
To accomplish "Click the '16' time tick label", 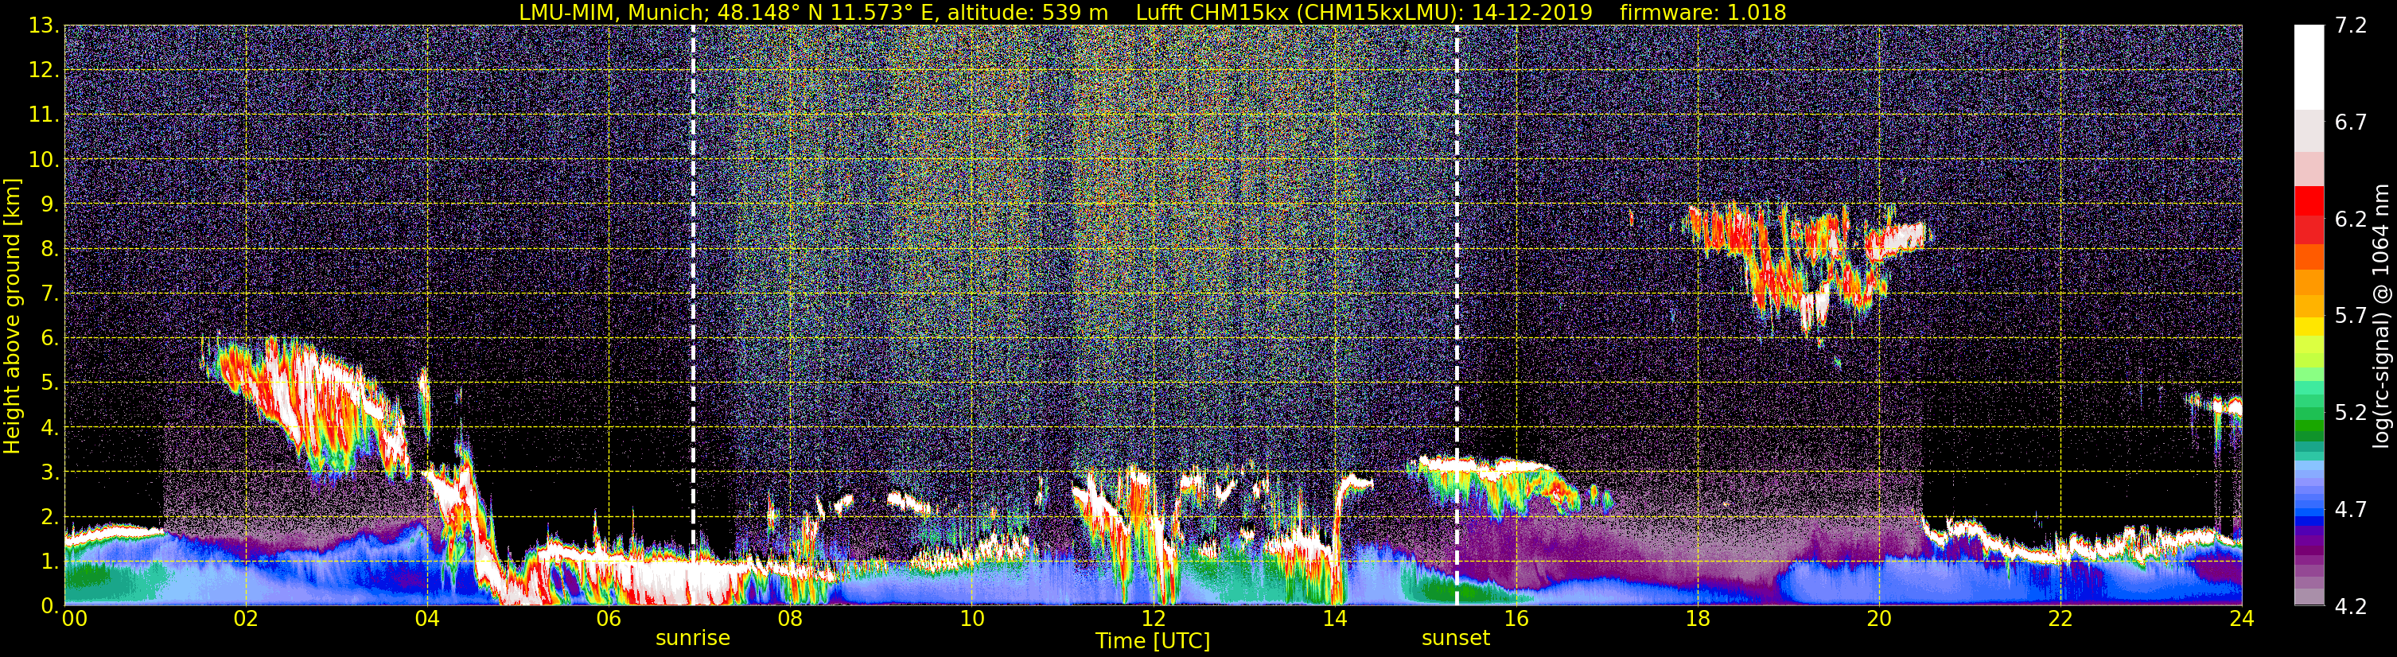I will (x=1516, y=619).
